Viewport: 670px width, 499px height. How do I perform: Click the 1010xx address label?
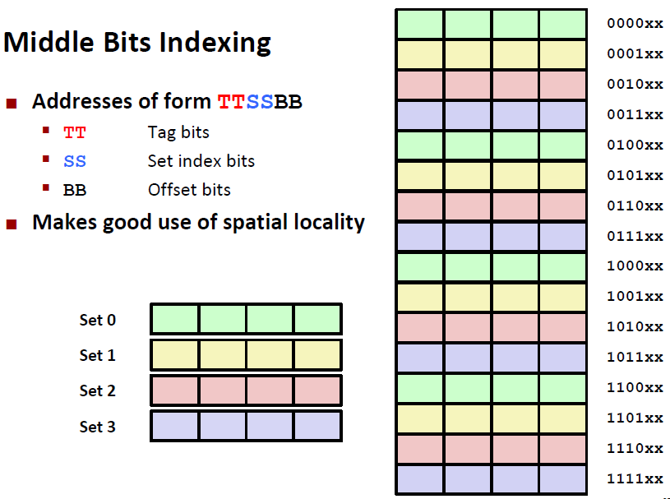[635, 327]
